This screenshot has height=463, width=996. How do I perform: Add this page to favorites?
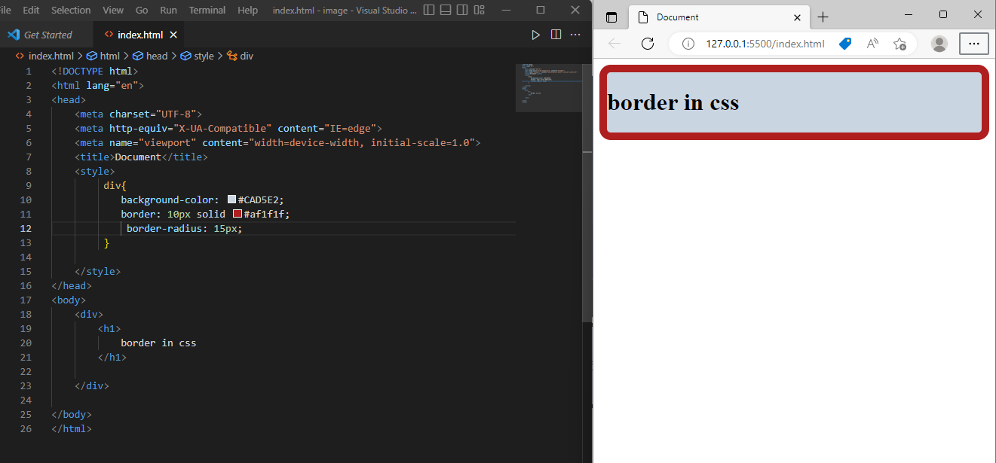point(899,44)
